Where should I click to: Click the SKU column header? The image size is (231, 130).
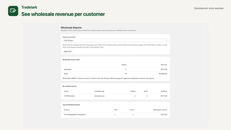coord(116,110)
